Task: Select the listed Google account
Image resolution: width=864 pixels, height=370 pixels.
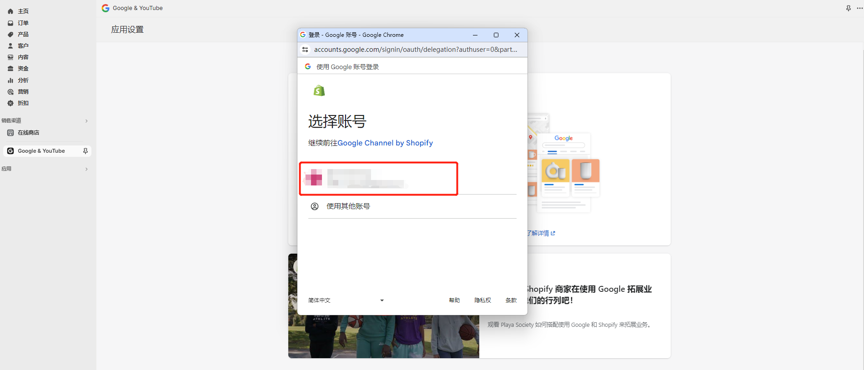Action: click(378, 178)
